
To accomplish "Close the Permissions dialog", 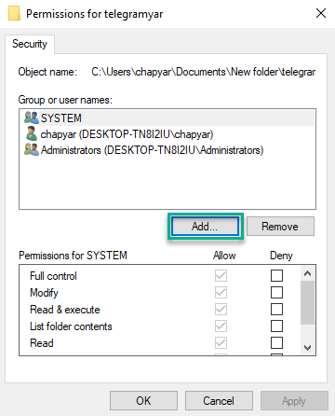I will 321,13.
